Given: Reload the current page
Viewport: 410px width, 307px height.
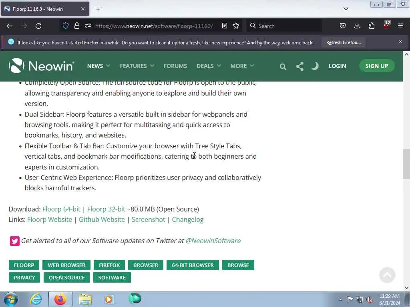Looking at the screenshot, I should [x=38, y=26].
